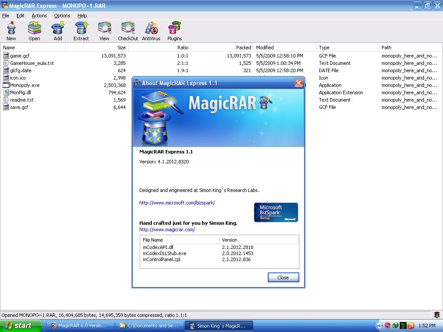The image size is (443, 332).
Task: Click the traffic light status bar icon
Action: click(x=437, y=315)
